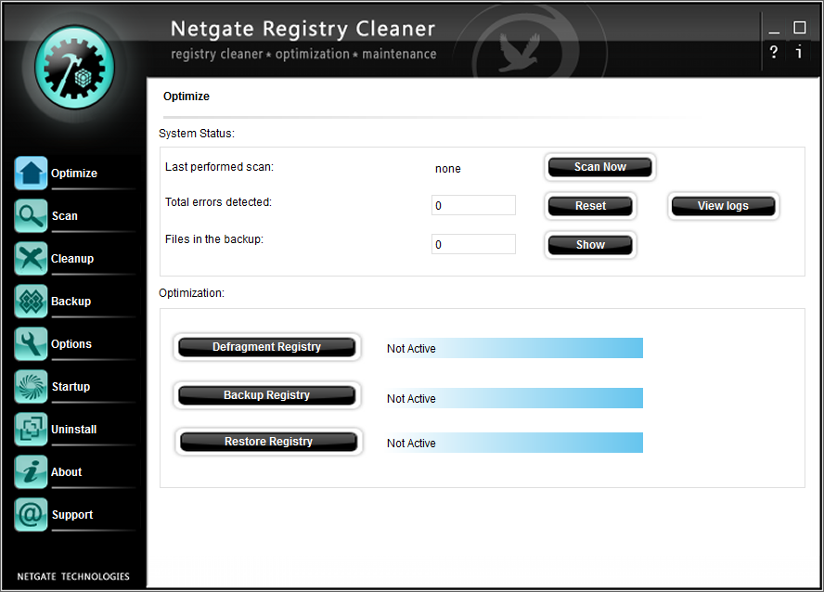824x592 pixels.
Task: Click the Options wrench icon
Action: 31,343
